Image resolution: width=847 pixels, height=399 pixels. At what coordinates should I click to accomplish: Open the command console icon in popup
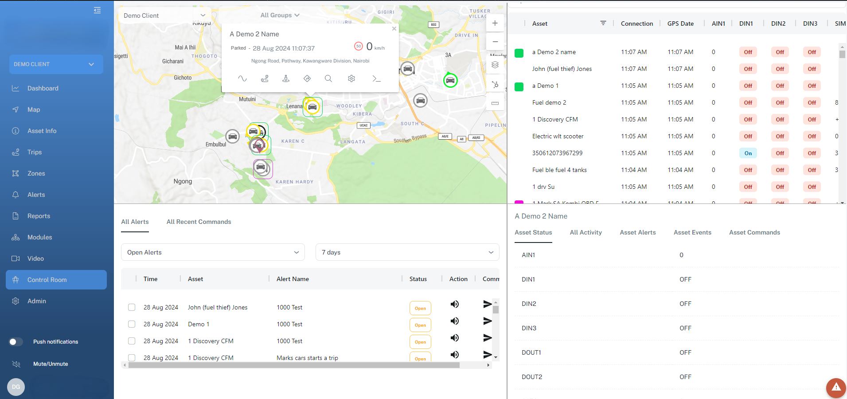pos(376,78)
